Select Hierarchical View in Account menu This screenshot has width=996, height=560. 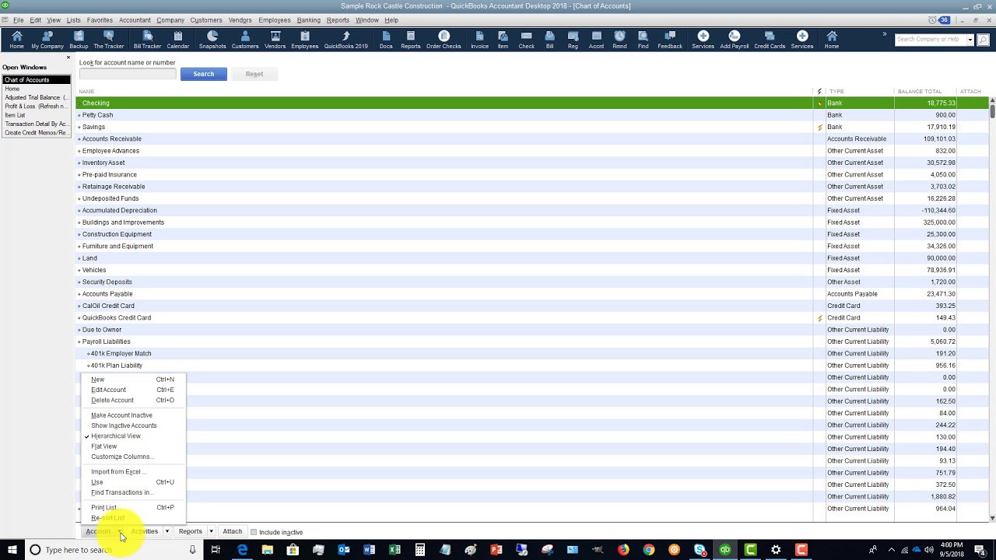pyautogui.click(x=115, y=436)
